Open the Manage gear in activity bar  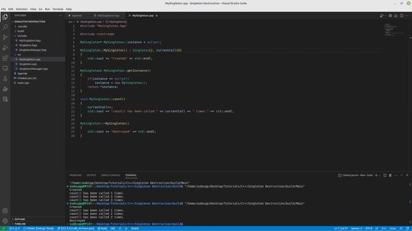(x=5, y=221)
